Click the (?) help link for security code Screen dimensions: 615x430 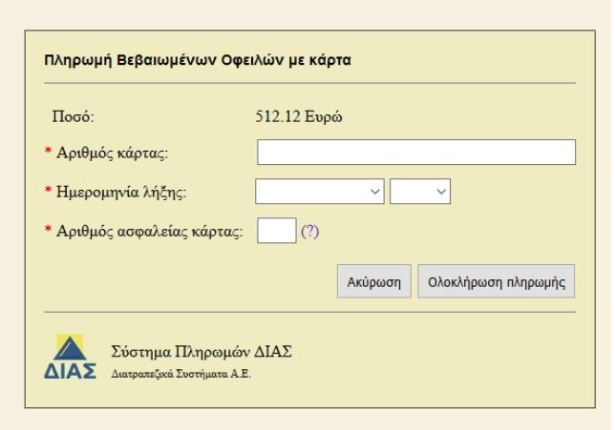click(309, 231)
